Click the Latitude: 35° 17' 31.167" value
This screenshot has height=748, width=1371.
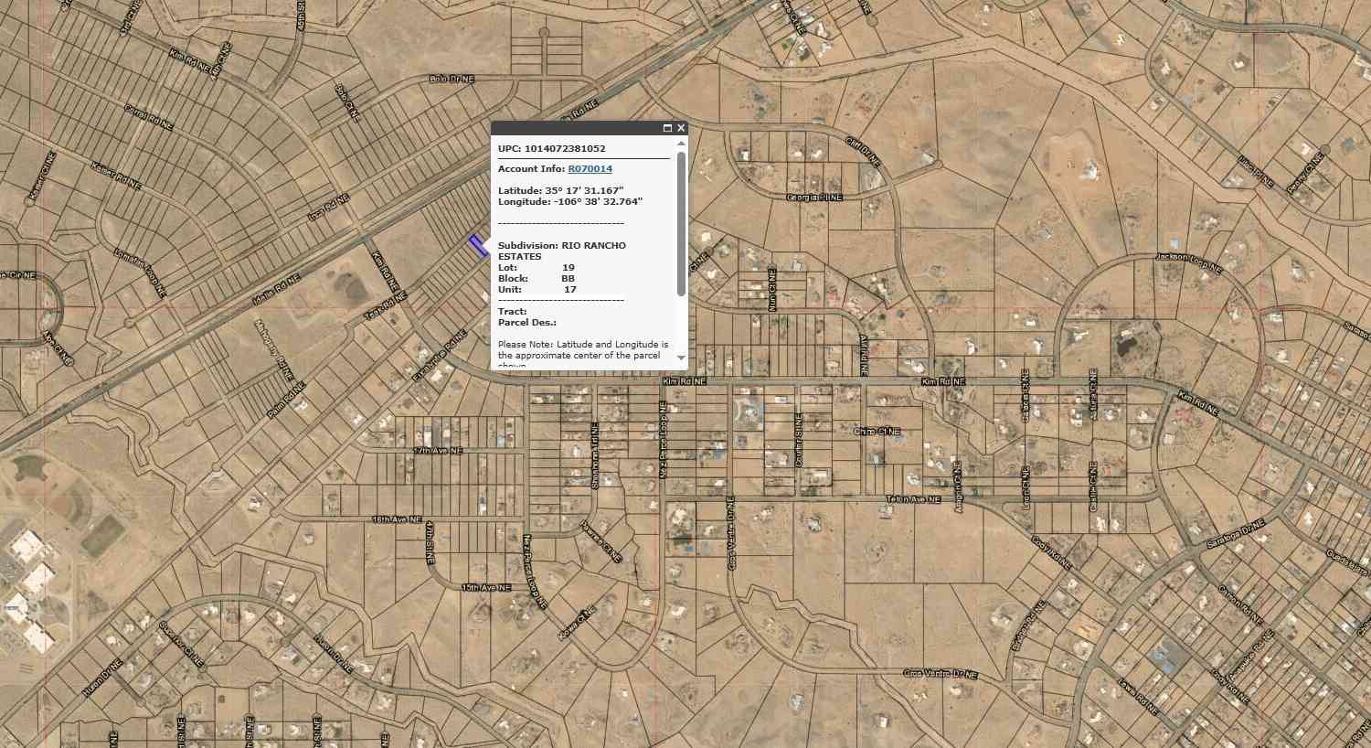(560, 190)
